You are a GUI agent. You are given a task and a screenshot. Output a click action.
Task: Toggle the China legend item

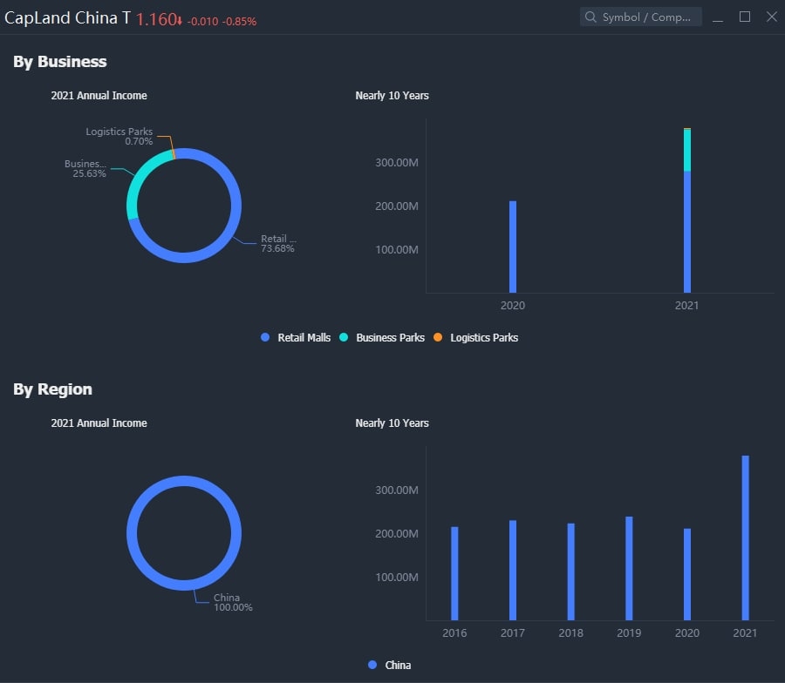point(390,665)
